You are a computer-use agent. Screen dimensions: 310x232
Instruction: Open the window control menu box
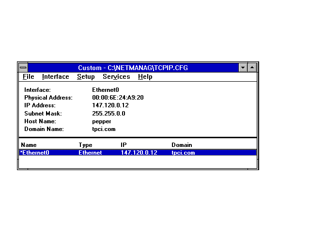pyautogui.click(x=23, y=68)
